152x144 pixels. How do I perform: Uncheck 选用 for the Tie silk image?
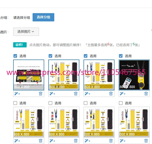coord(120,56)
